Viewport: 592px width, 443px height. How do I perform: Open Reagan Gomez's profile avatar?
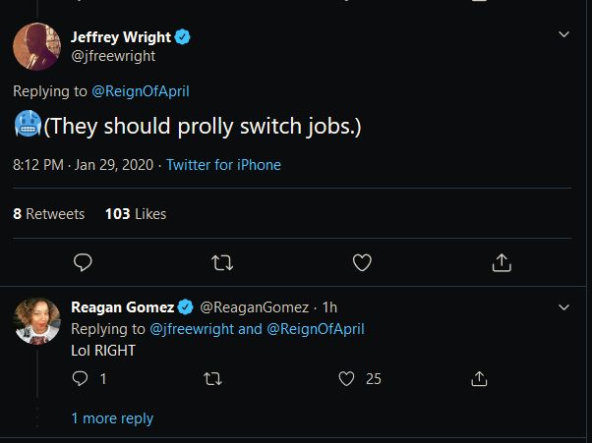[36, 320]
